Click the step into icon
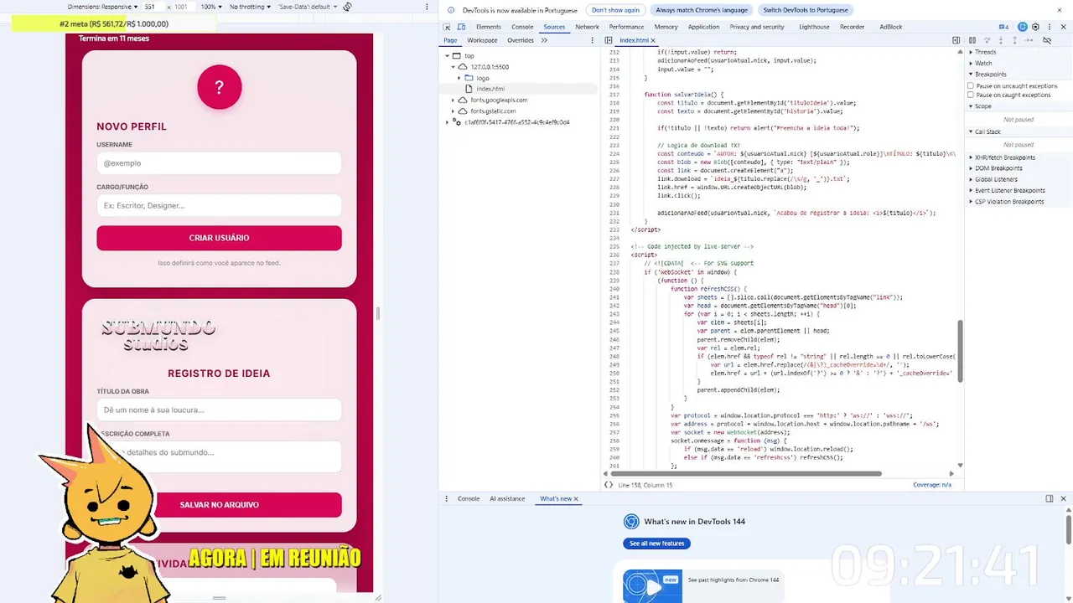 [1001, 40]
